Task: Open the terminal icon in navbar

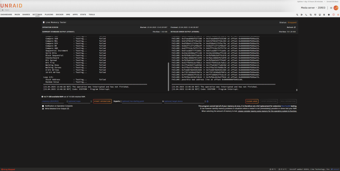Action: pyautogui.click(x=306, y=15)
